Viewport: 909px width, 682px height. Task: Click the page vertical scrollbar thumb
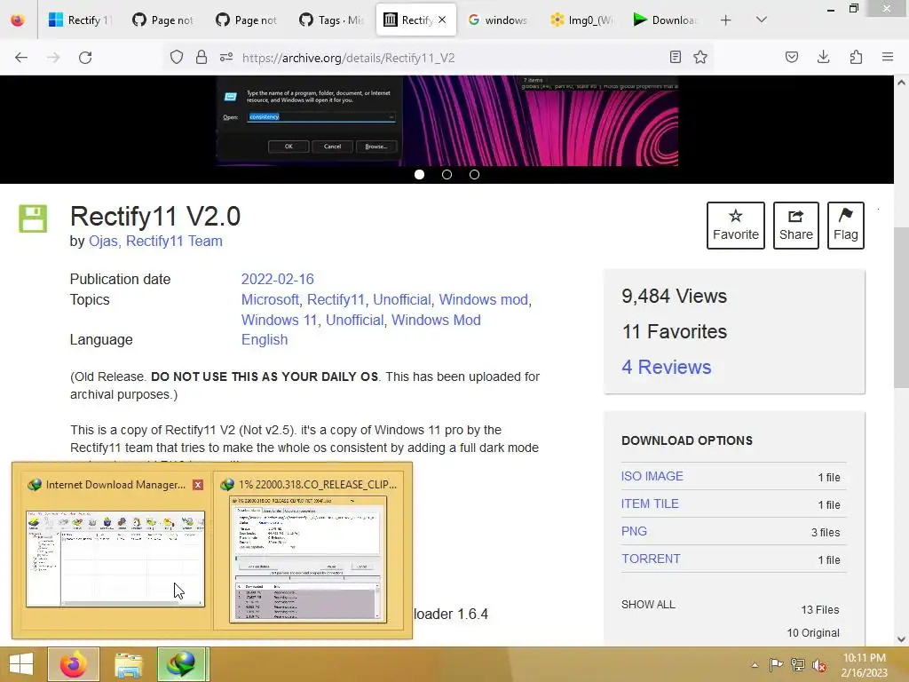[901, 307]
